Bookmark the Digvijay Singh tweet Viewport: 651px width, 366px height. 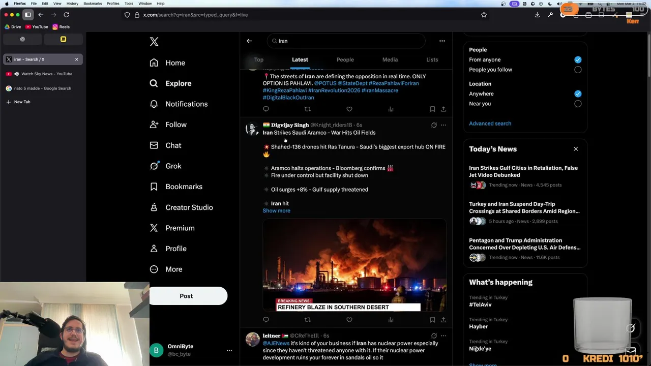point(432,320)
